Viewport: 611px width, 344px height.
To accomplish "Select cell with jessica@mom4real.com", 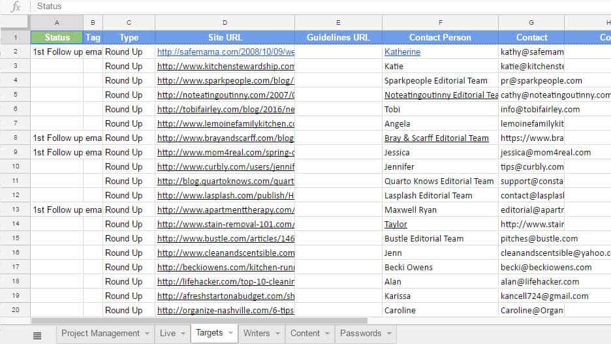I will (x=531, y=152).
